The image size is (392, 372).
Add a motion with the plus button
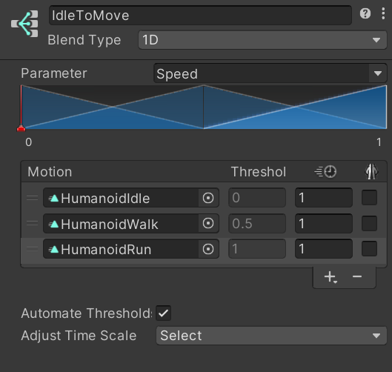tap(330, 277)
